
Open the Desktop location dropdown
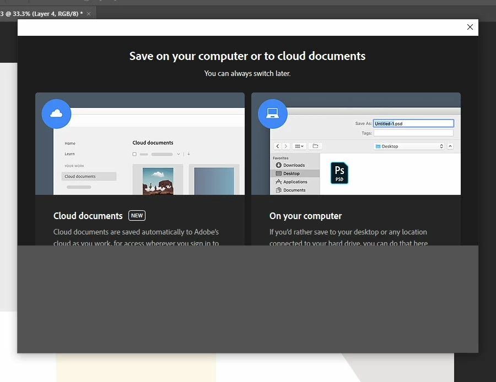(409, 146)
